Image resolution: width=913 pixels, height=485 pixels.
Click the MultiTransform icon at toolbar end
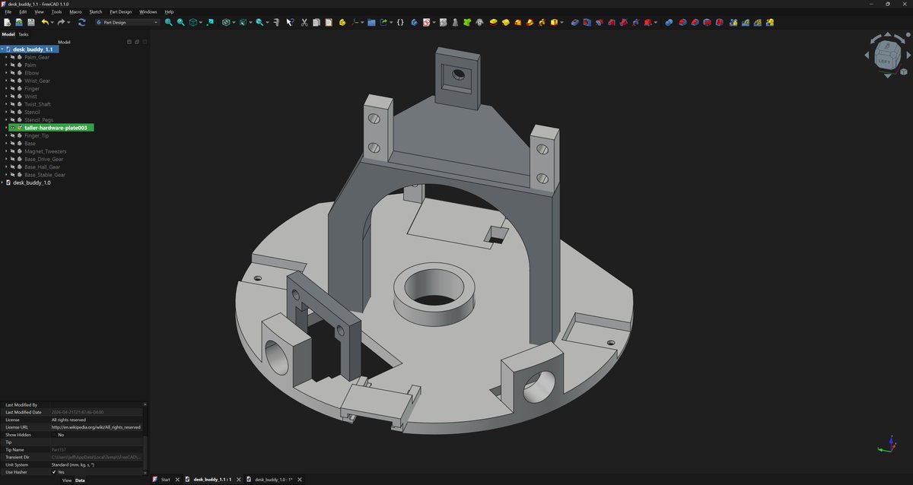click(770, 22)
